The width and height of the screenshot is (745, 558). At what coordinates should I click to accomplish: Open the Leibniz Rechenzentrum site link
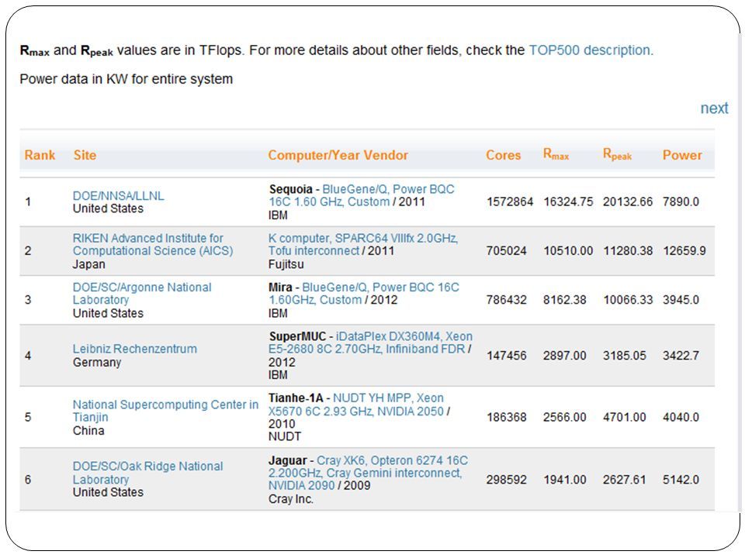[x=135, y=349]
